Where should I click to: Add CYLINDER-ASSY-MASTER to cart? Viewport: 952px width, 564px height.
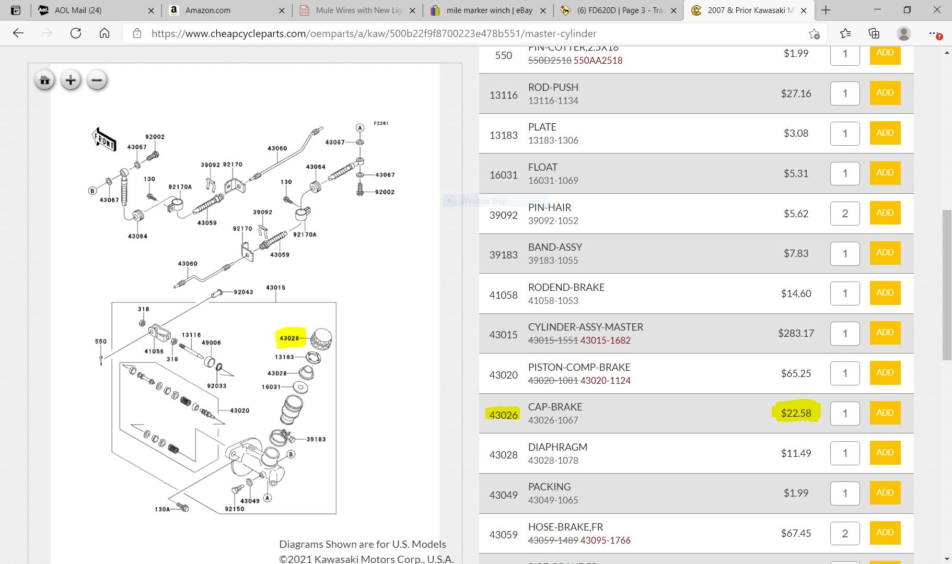[x=885, y=333]
